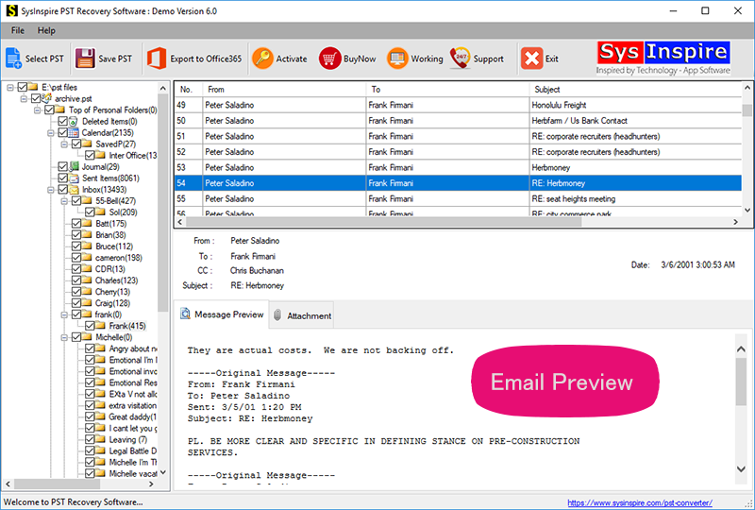Viewport: 755px width, 510px height.
Task: Click the Calendar folder icon
Action: point(74,132)
